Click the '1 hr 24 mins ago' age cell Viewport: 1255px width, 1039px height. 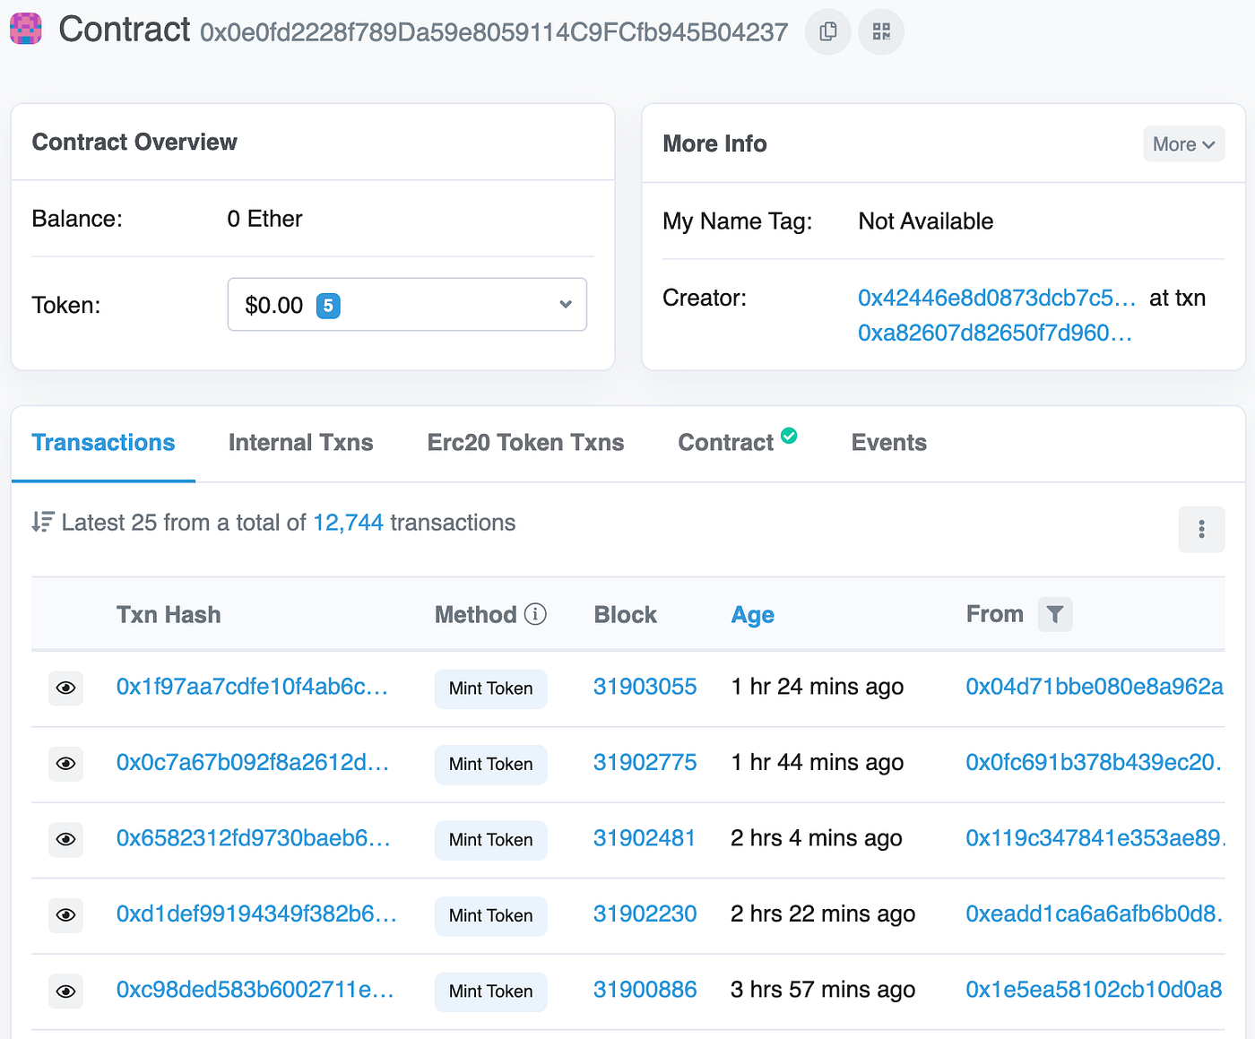click(817, 687)
